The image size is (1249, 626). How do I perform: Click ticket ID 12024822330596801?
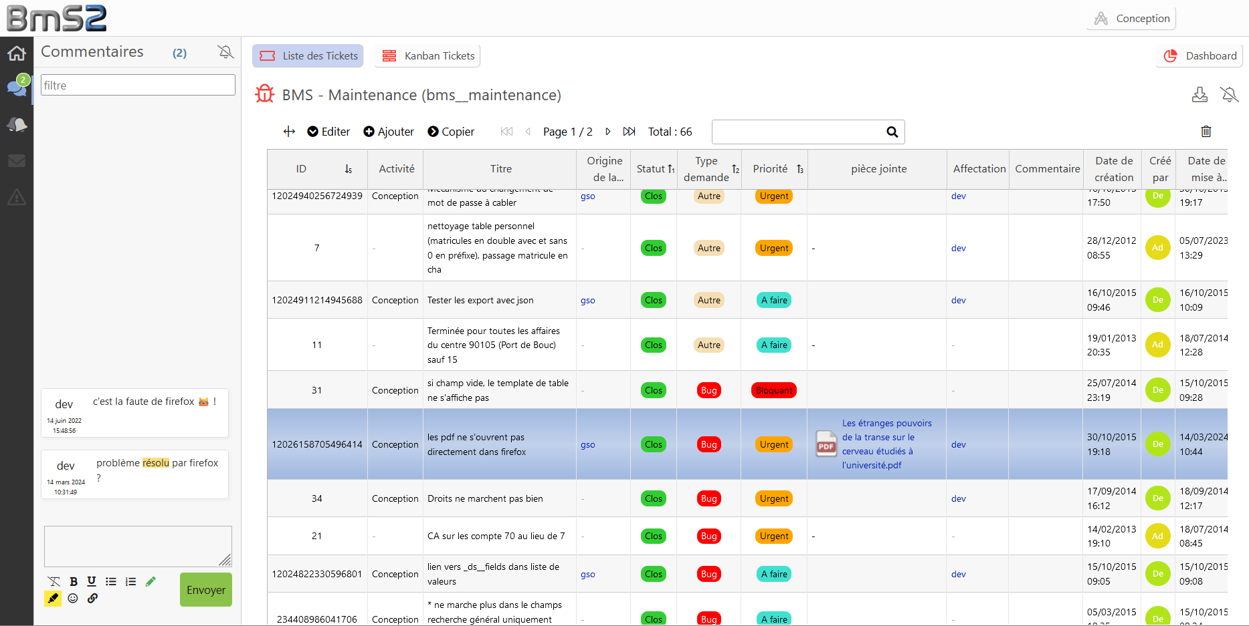click(317, 574)
